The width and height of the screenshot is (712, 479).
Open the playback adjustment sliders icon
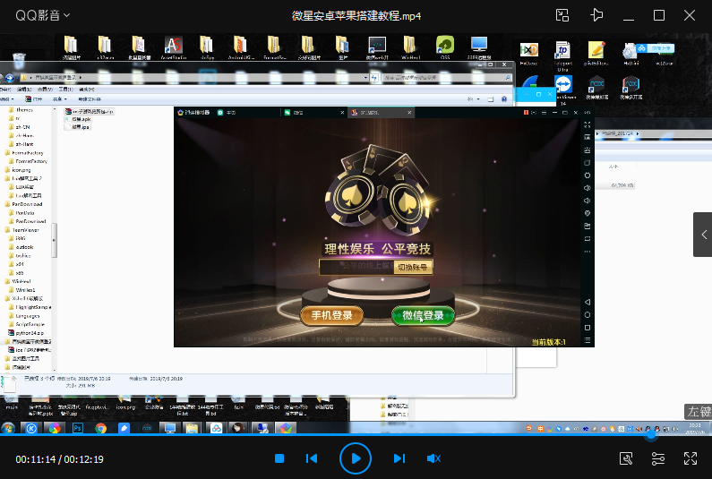(x=658, y=458)
